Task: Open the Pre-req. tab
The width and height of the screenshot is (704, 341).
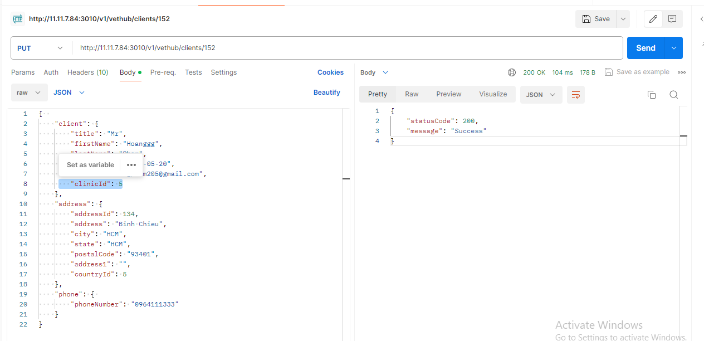Action: click(x=163, y=72)
